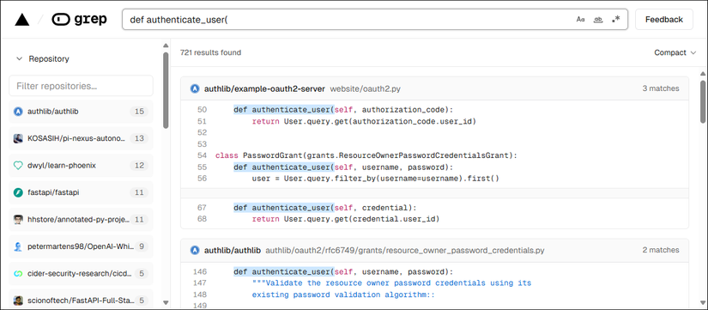Open the grep logo home link
The width and height of the screenshot is (708, 310).
[79, 20]
